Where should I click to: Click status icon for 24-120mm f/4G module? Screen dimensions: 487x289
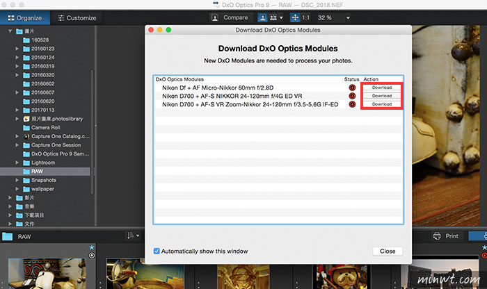352,96
